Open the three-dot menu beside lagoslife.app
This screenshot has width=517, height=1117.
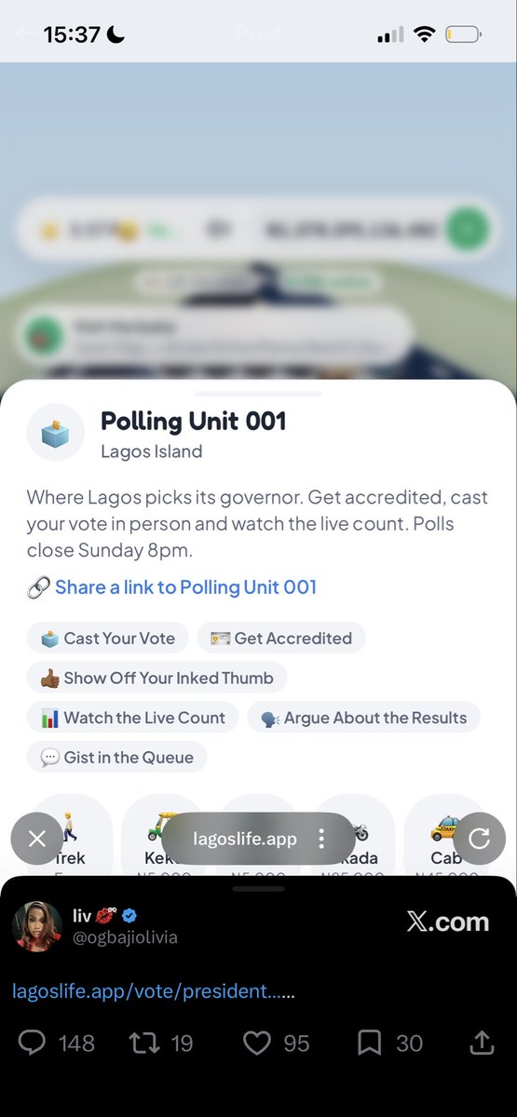pyautogui.click(x=321, y=839)
